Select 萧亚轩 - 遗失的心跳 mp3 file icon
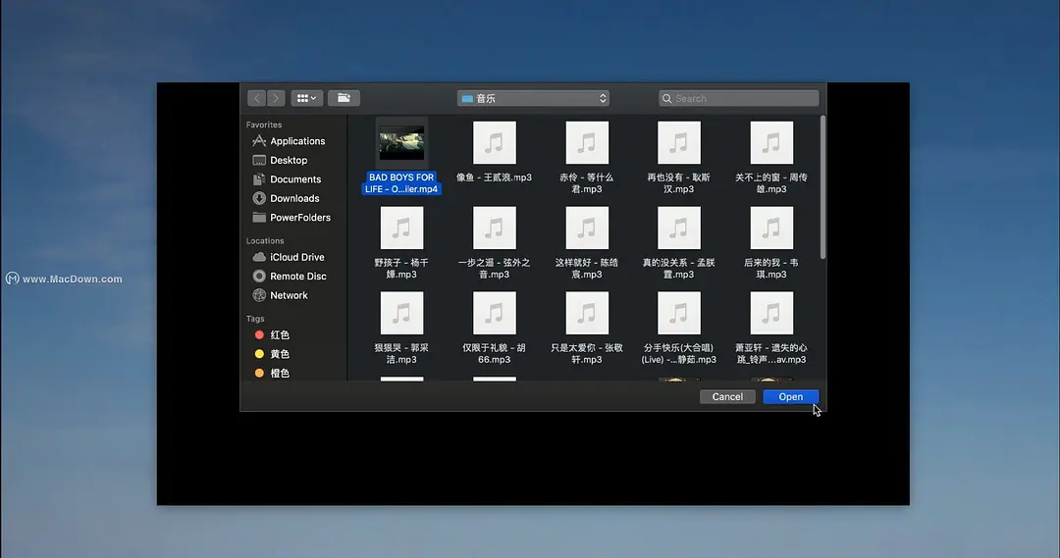This screenshot has width=1060, height=558. click(771, 313)
